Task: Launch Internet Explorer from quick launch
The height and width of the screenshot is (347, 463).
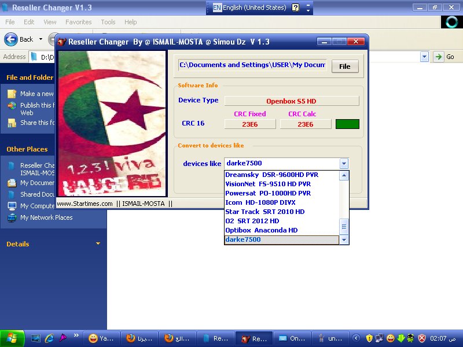Action: [x=49, y=338]
